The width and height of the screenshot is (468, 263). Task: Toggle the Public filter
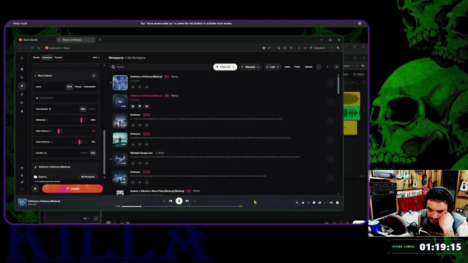click(297, 67)
